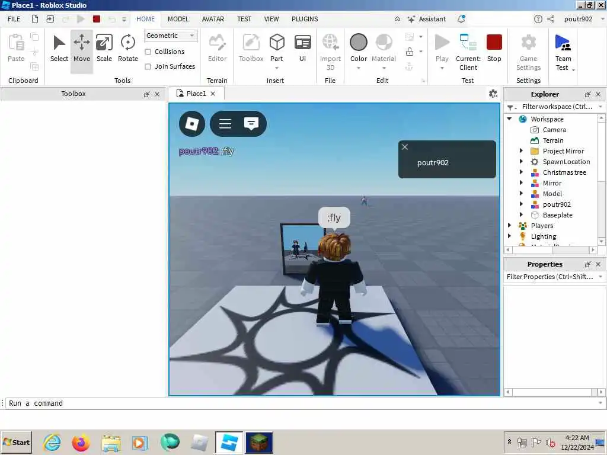Open the Geometric mode dropdown
Image resolution: width=607 pixels, height=455 pixels.
pyautogui.click(x=171, y=36)
